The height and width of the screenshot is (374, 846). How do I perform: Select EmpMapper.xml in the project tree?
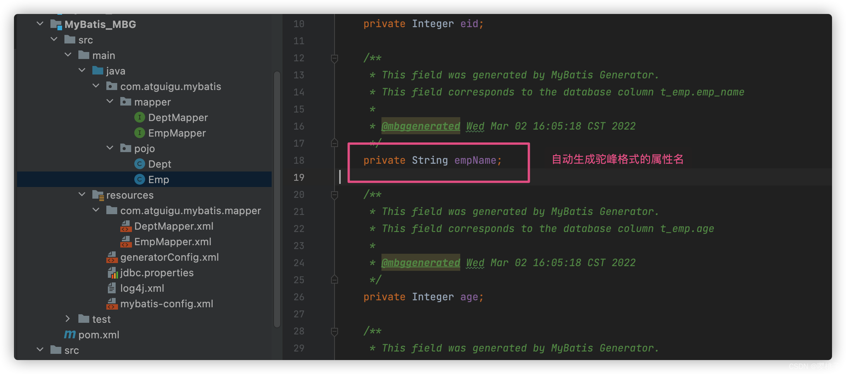click(173, 242)
